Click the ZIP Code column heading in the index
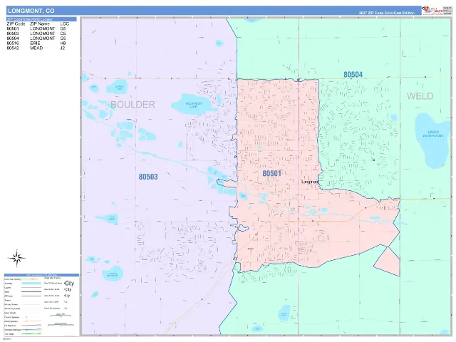 click(16, 24)
